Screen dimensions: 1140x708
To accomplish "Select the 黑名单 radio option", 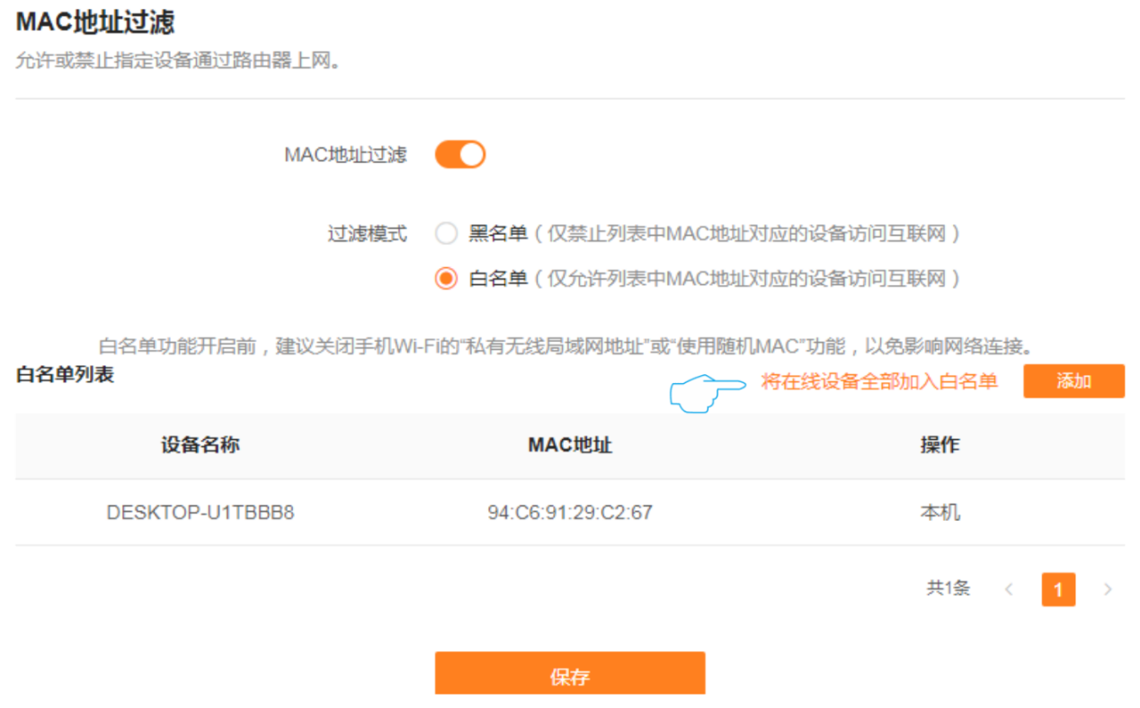I will 446,234.
